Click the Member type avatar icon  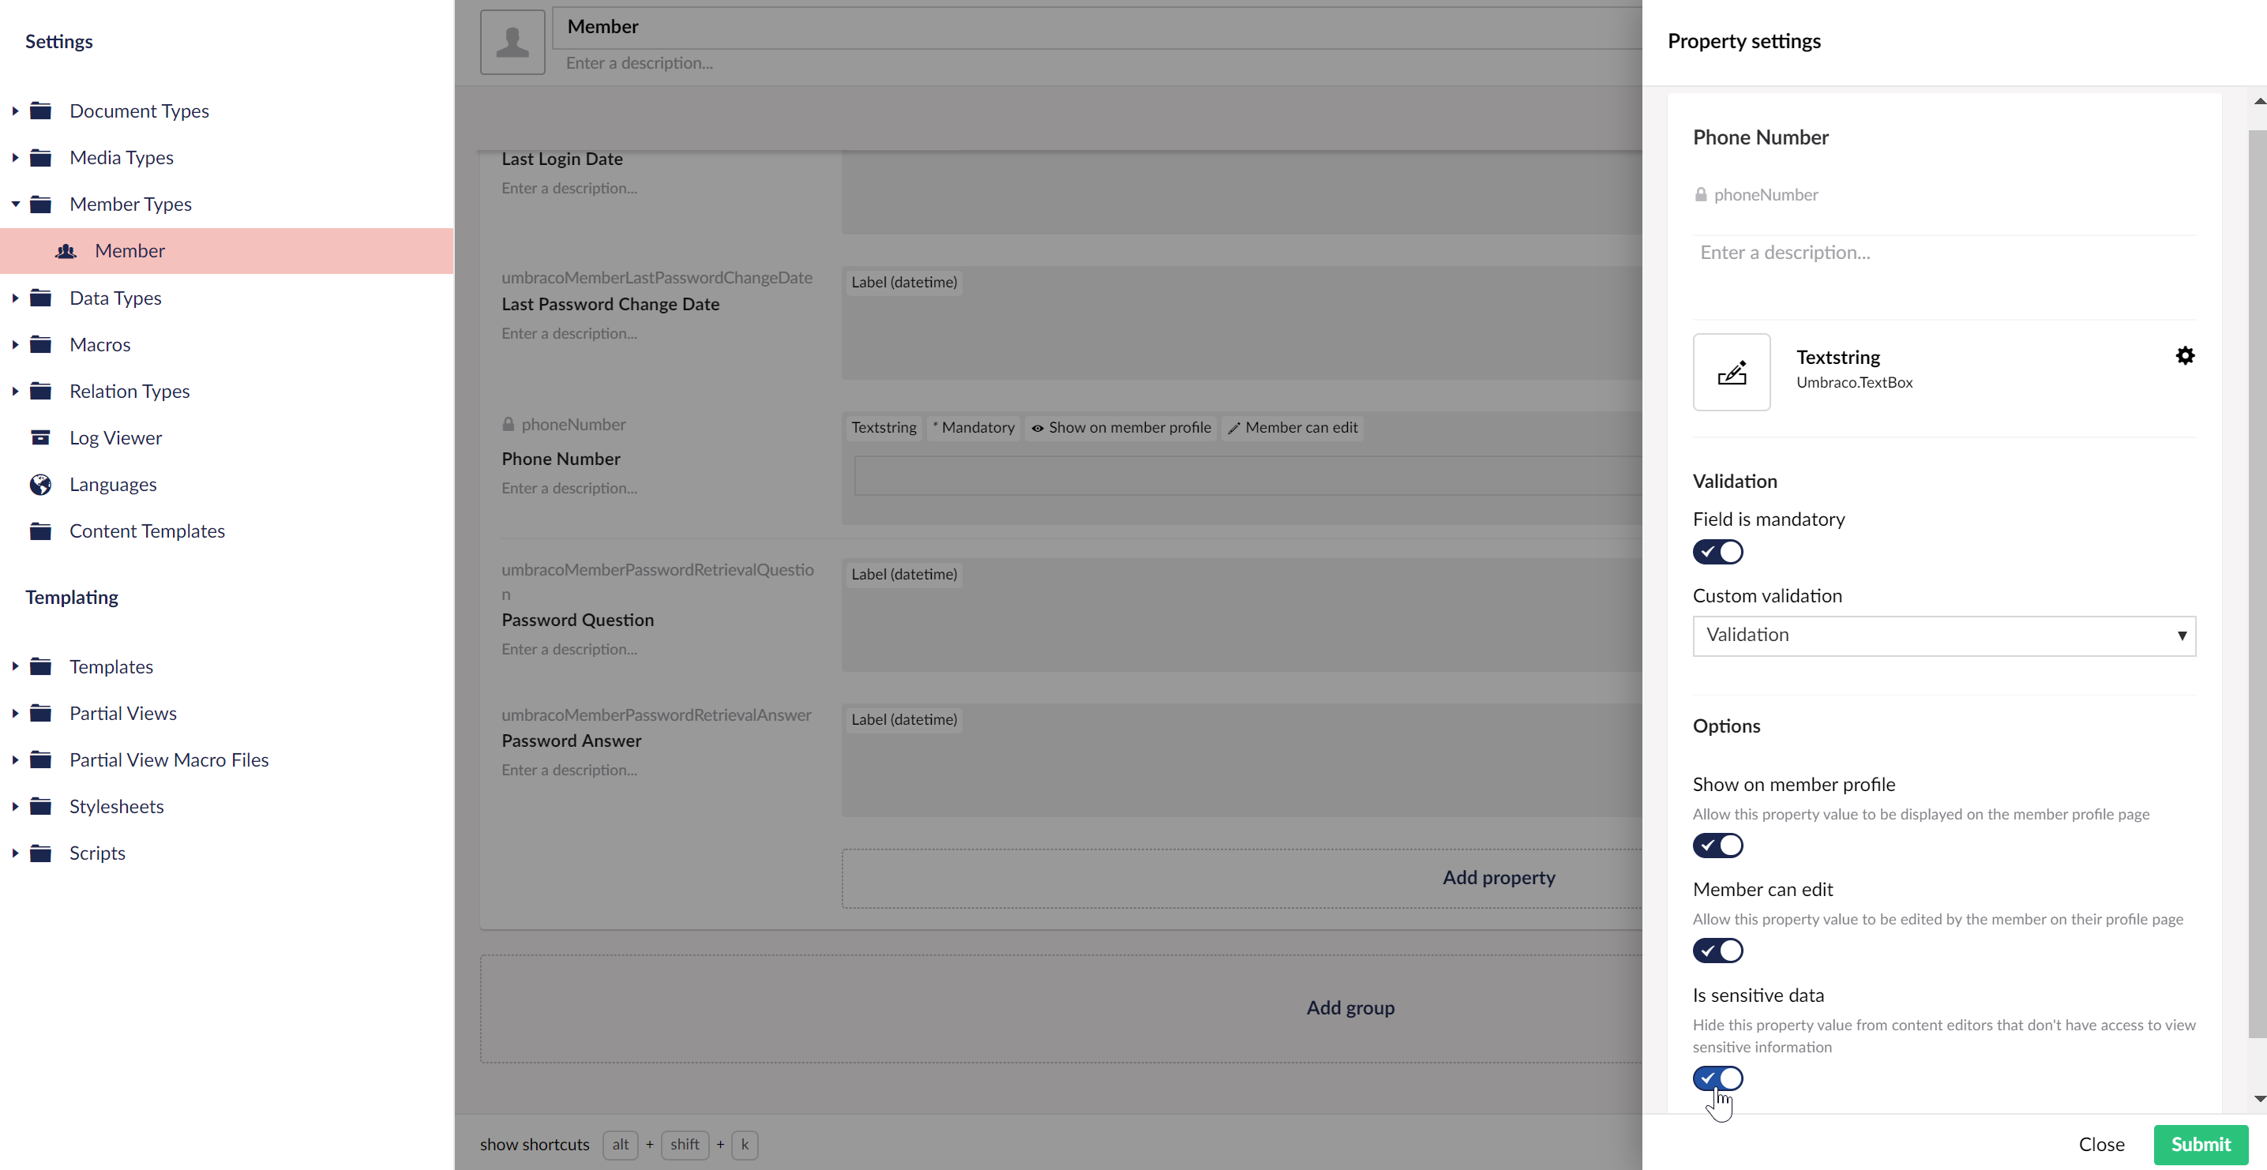(512, 42)
